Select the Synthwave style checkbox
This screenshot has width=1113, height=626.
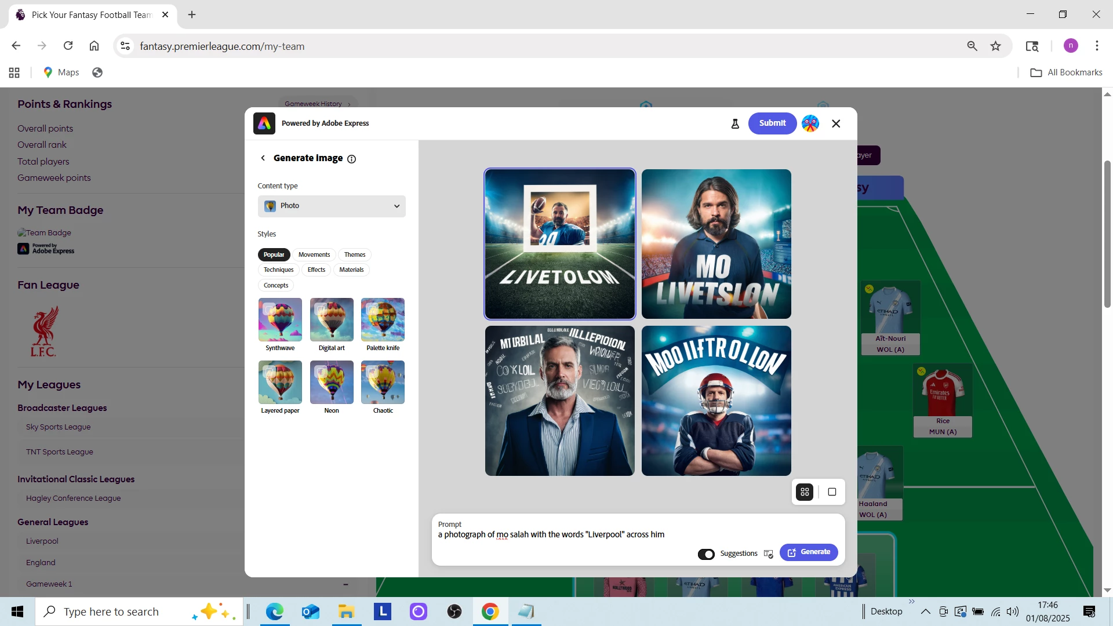point(269,310)
